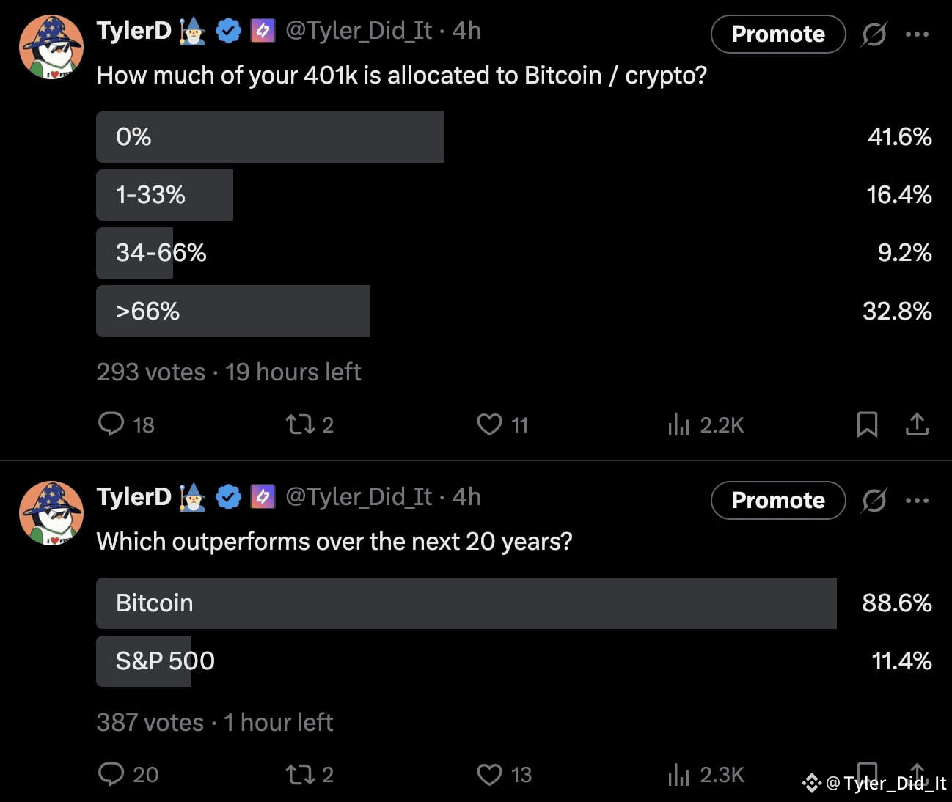View analytics showing 2.2K views

(706, 424)
